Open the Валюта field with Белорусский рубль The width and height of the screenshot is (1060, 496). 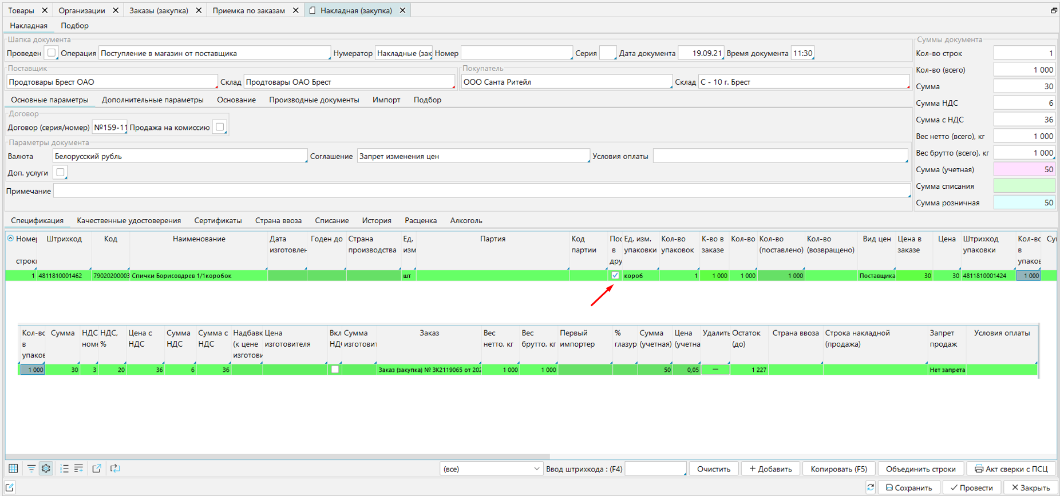pos(180,156)
